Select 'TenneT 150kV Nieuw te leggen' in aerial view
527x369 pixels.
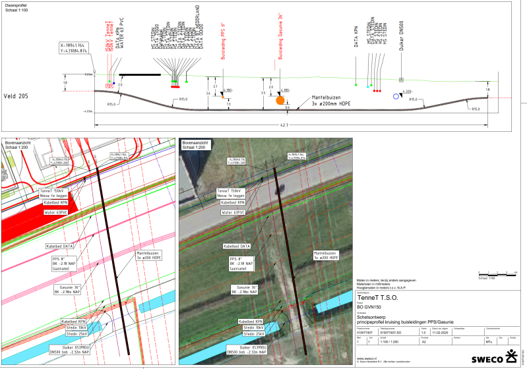[231, 193]
